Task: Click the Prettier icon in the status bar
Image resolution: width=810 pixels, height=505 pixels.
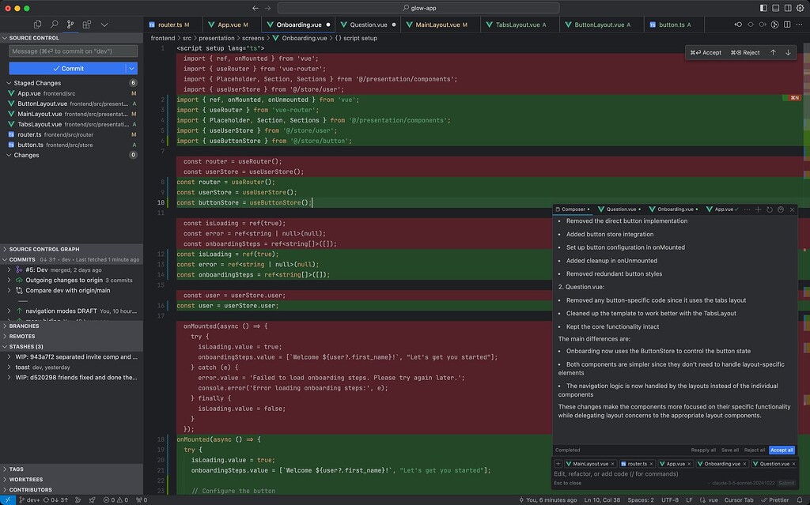Action: point(776,499)
